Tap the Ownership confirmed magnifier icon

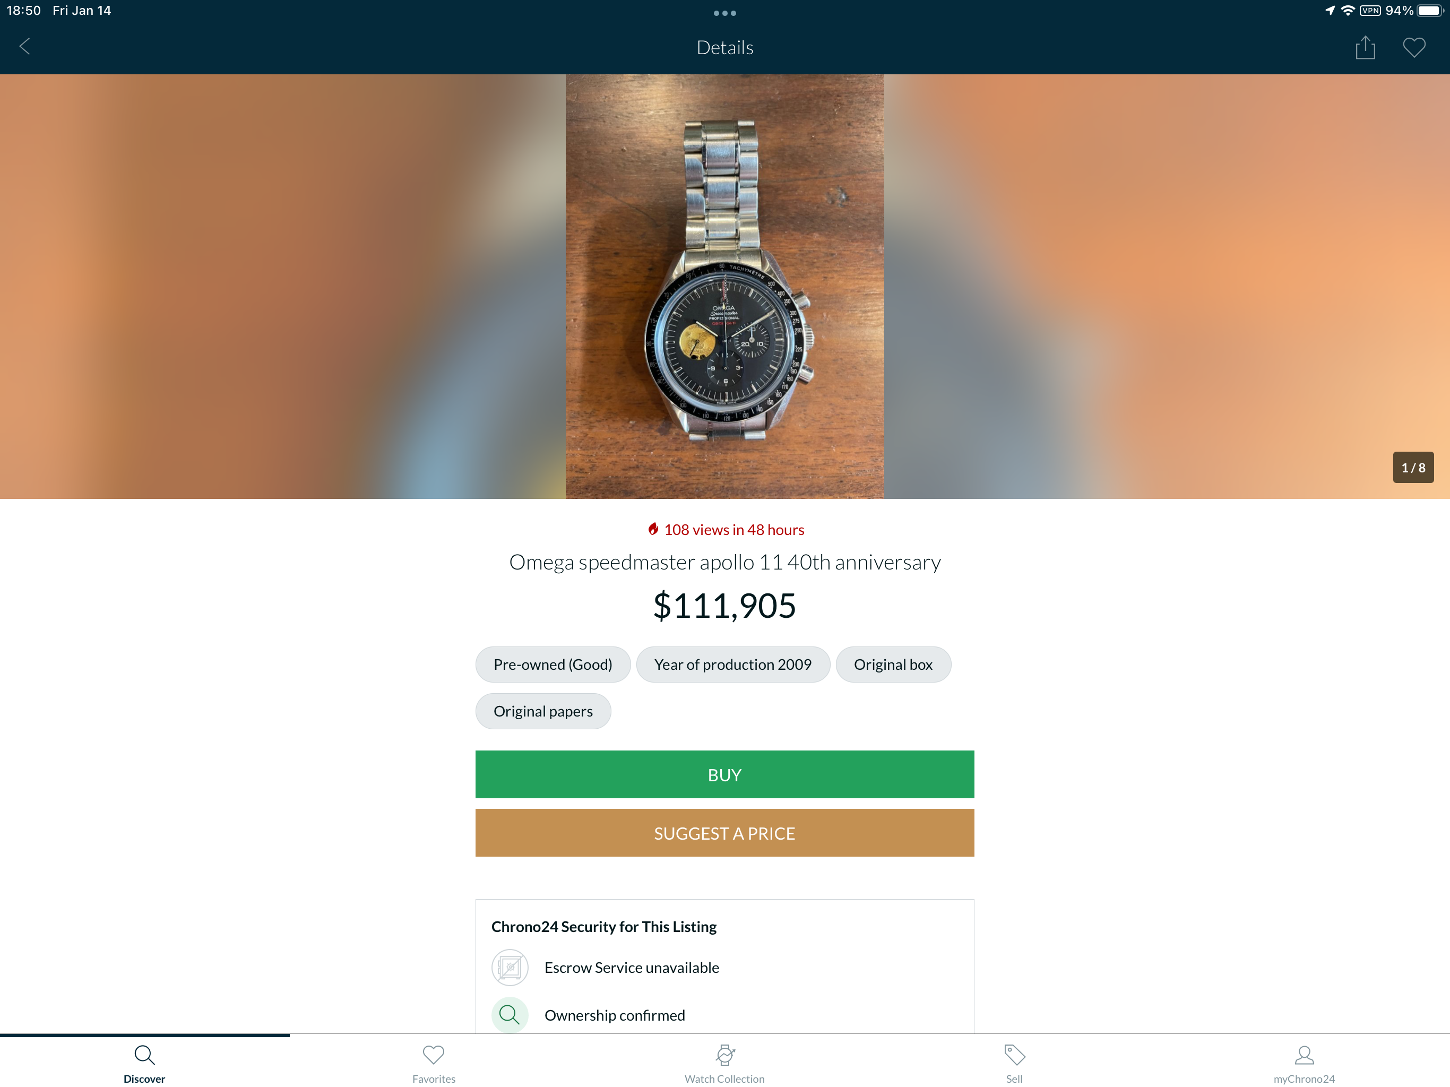click(x=510, y=1015)
